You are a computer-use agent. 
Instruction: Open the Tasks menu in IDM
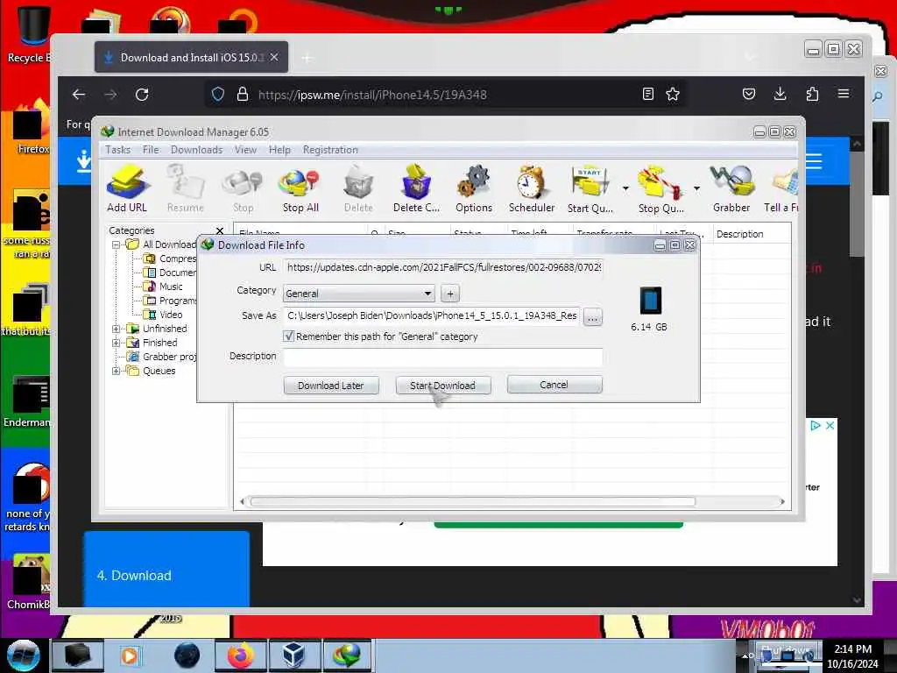click(x=118, y=150)
